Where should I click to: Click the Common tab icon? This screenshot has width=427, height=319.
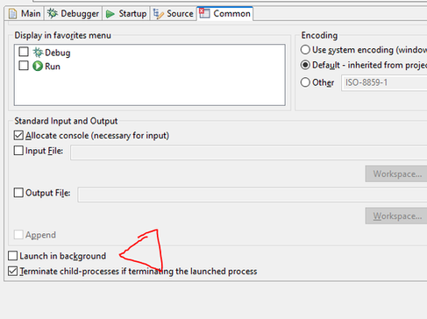(x=204, y=13)
